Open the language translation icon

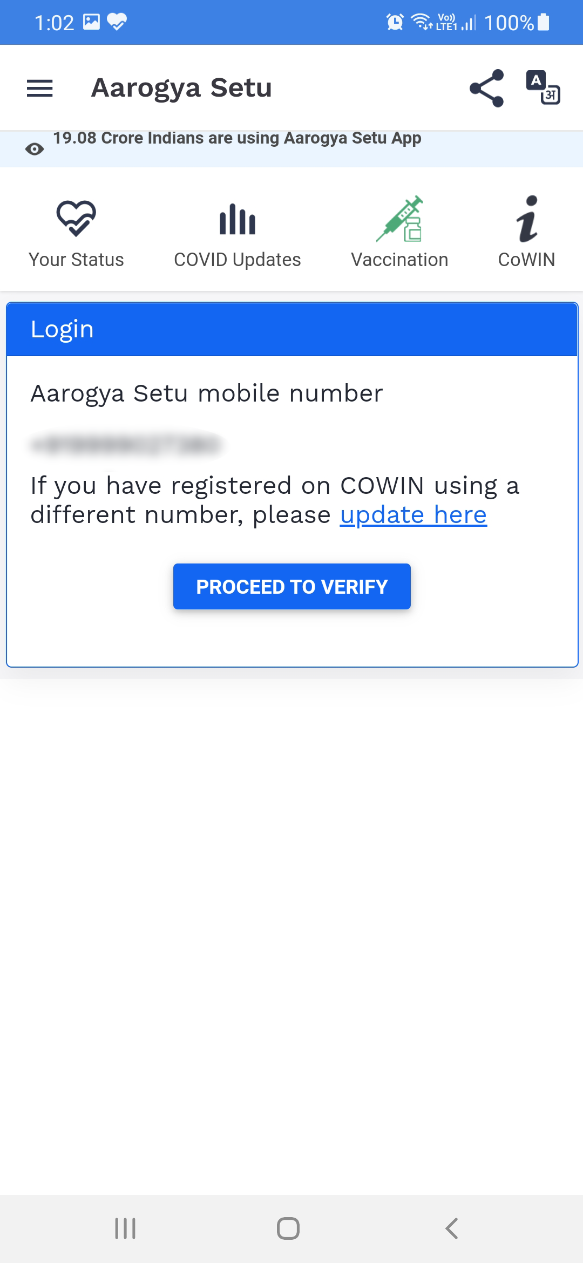coord(543,87)
